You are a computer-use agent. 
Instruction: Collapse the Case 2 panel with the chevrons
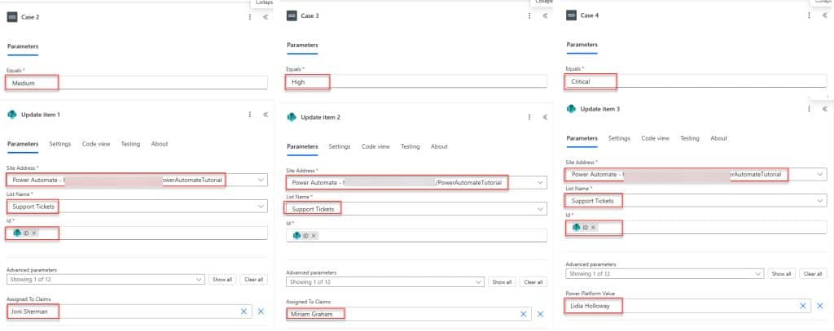tap(266, 17)
